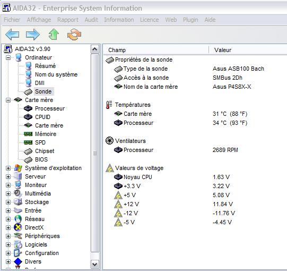Select Nom du système in tree

coord(56,74)
